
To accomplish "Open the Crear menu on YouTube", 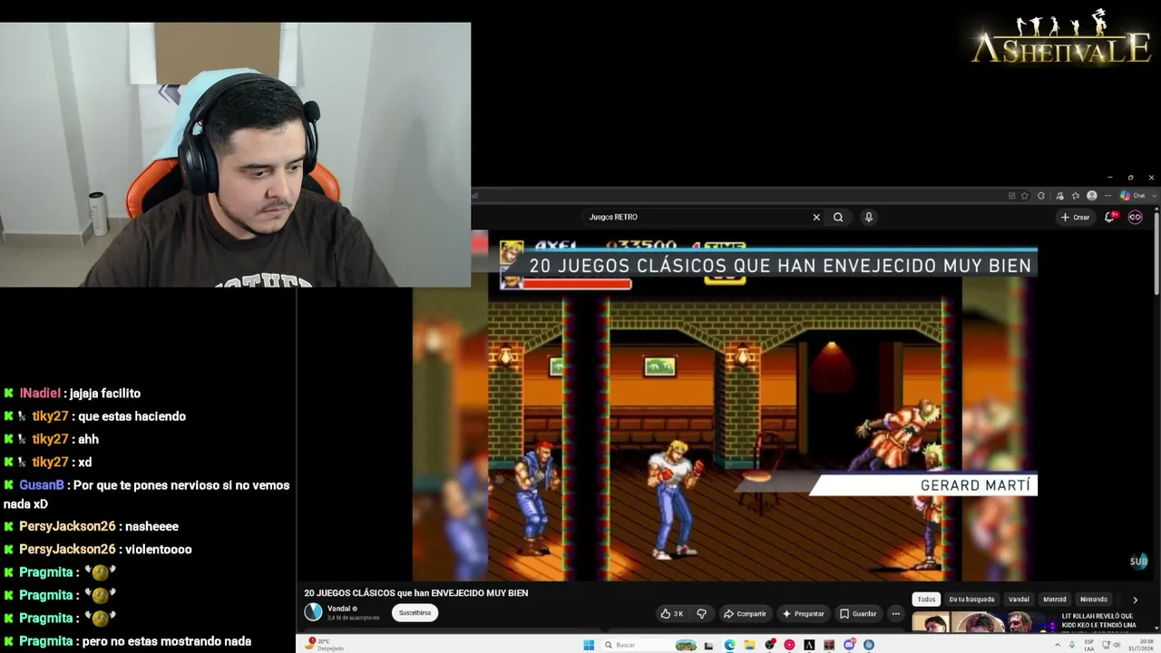I will (x=1076, y=217).
